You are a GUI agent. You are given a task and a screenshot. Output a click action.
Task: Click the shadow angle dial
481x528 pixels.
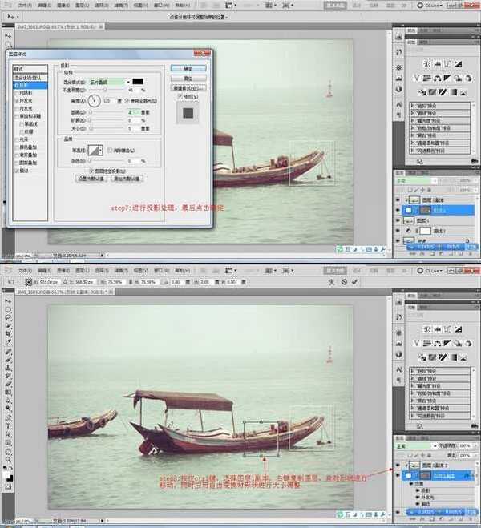pos(94,101)
